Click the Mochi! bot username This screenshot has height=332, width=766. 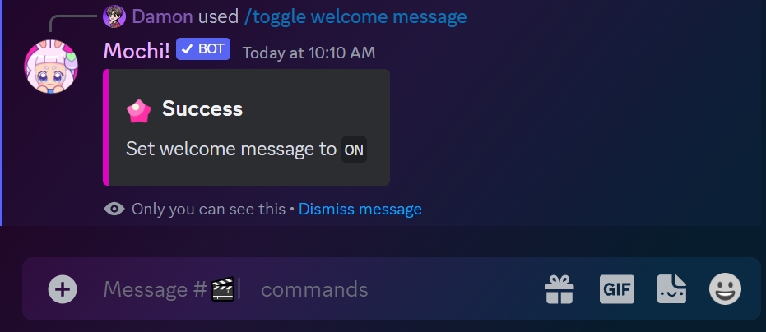click(x=137, y=51)
